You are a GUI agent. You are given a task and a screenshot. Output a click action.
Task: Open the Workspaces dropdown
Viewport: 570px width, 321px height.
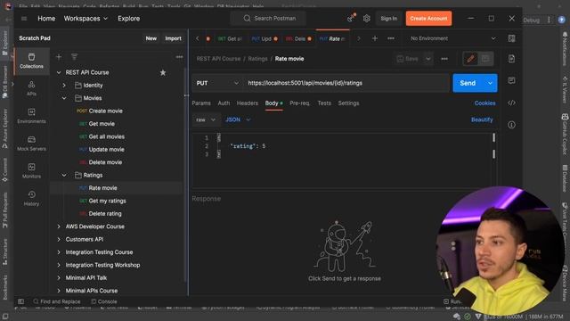pyautogui.click(x=85, y=19)
